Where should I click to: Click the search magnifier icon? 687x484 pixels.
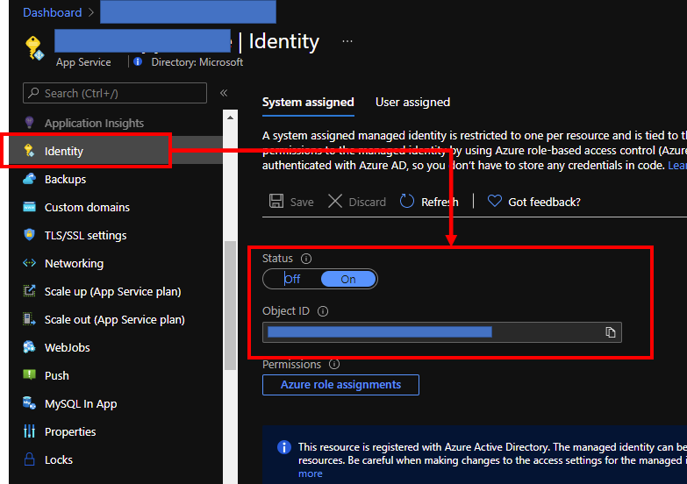point(33,93)
